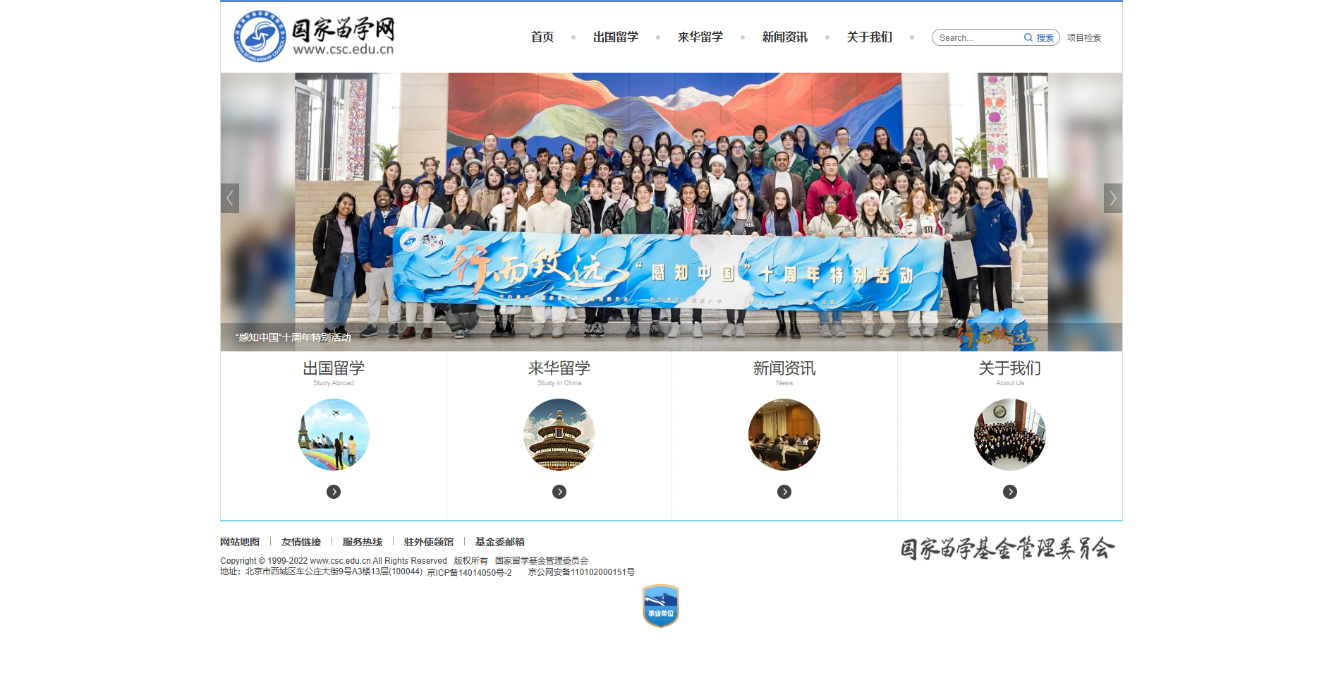
Task: Click the 基金委邮箱 footer link
Action: point(500,541)
